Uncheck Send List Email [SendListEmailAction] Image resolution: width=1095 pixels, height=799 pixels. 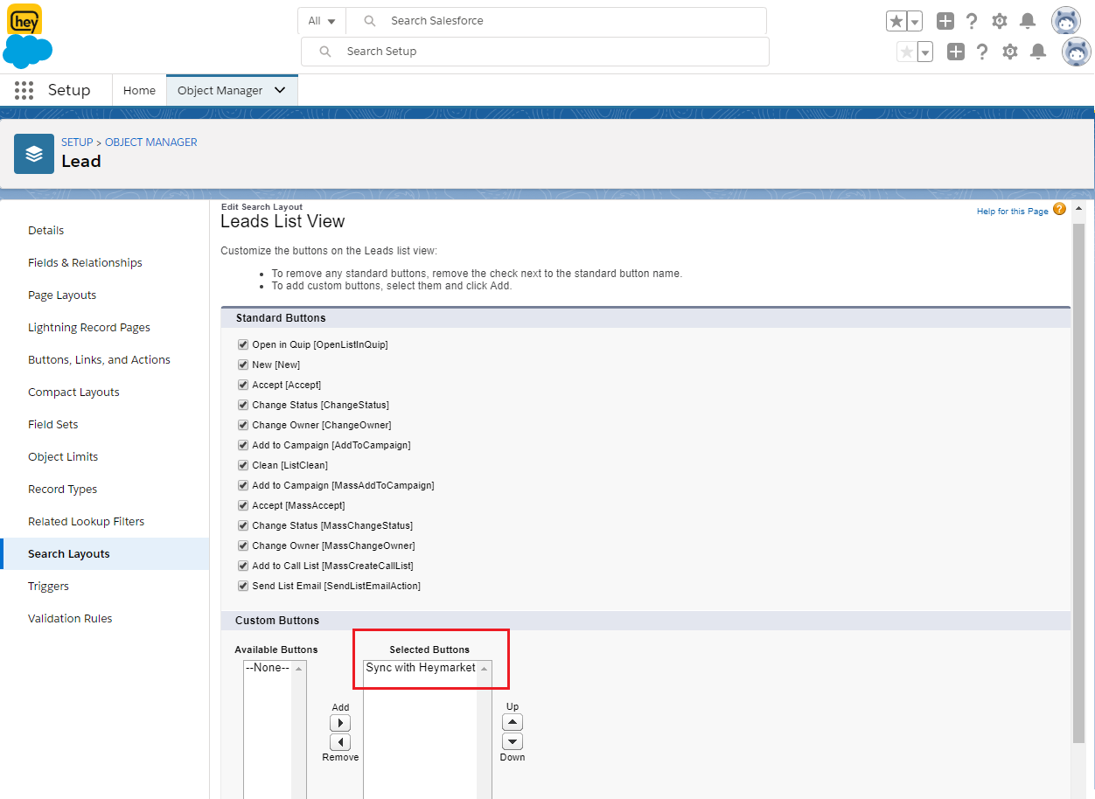[242, 586]
